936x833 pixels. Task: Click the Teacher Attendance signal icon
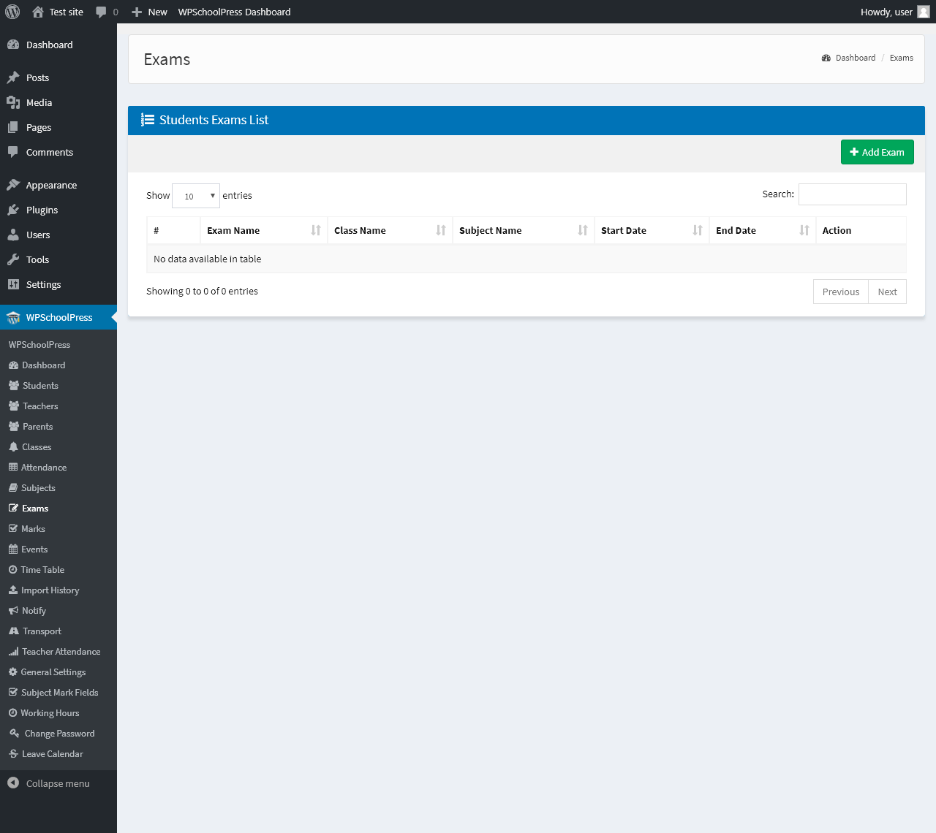13,652
